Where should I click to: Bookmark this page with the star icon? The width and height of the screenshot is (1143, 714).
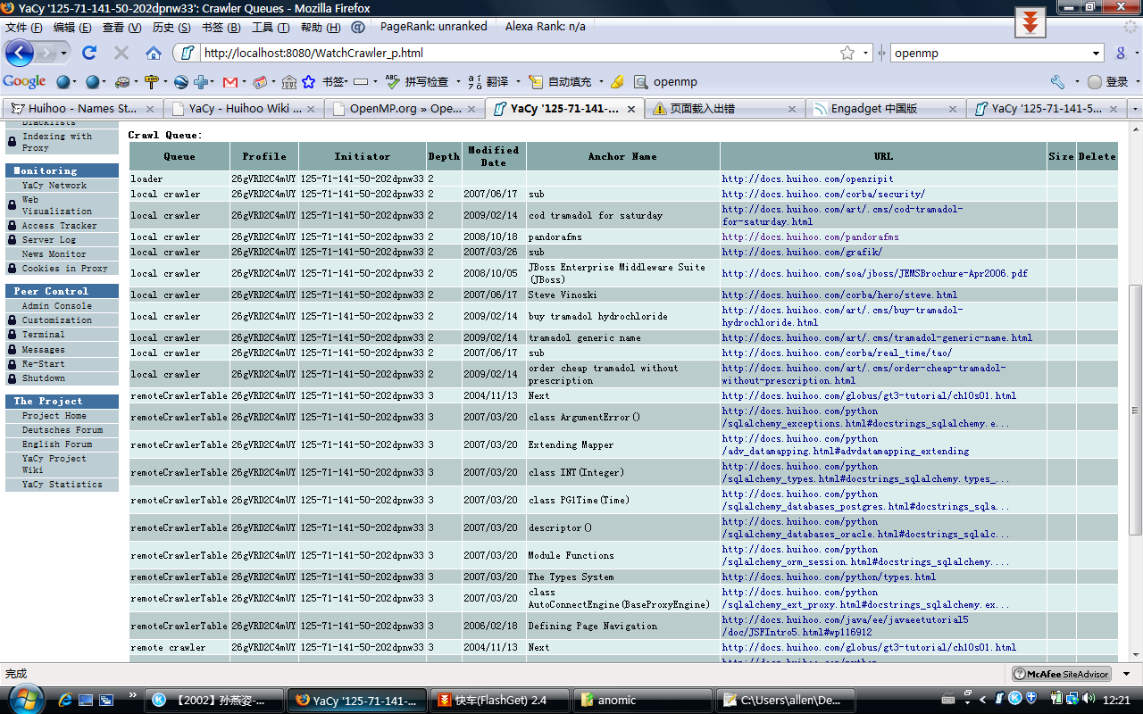coord(847,54)
